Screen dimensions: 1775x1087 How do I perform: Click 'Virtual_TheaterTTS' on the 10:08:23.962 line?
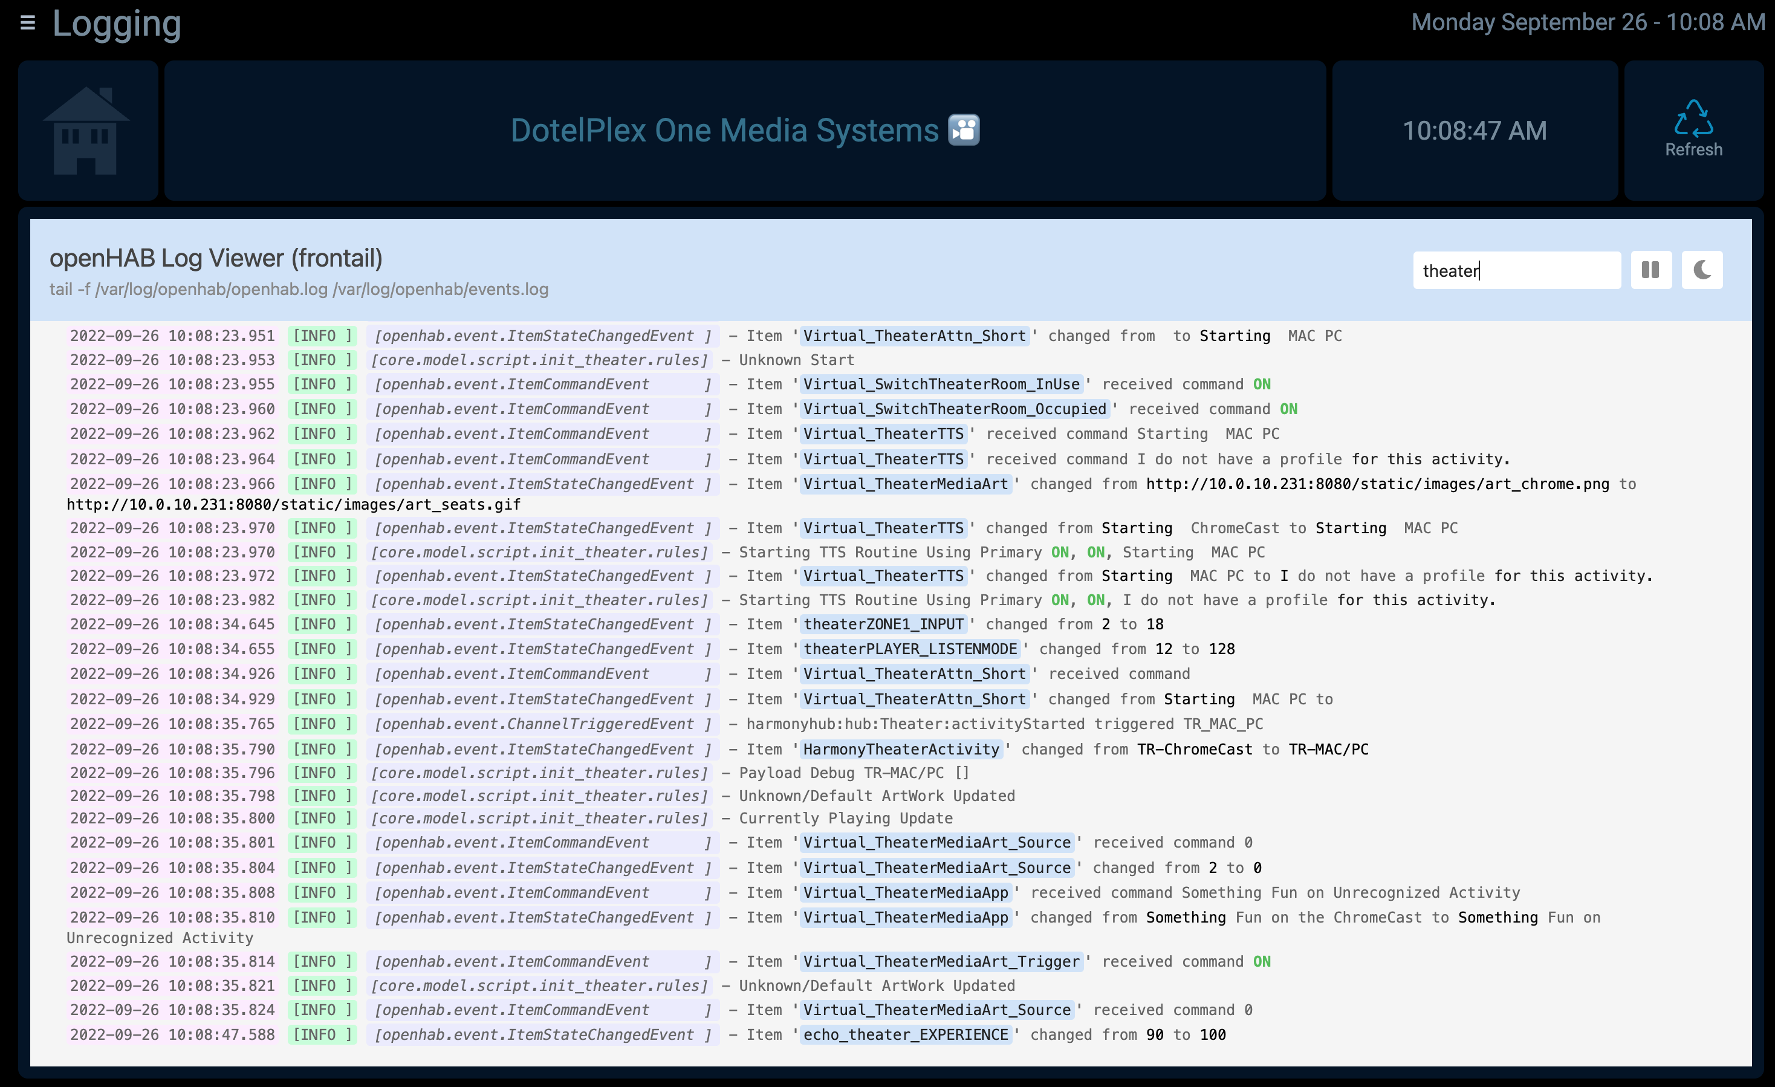tap(883, 433)
